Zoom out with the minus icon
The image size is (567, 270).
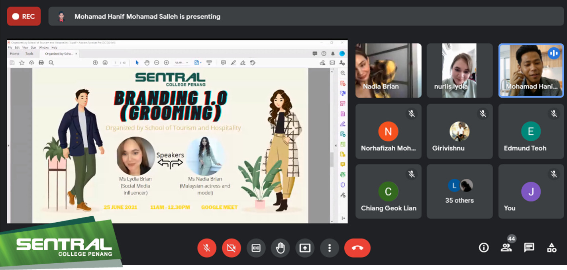coord(157,63)
